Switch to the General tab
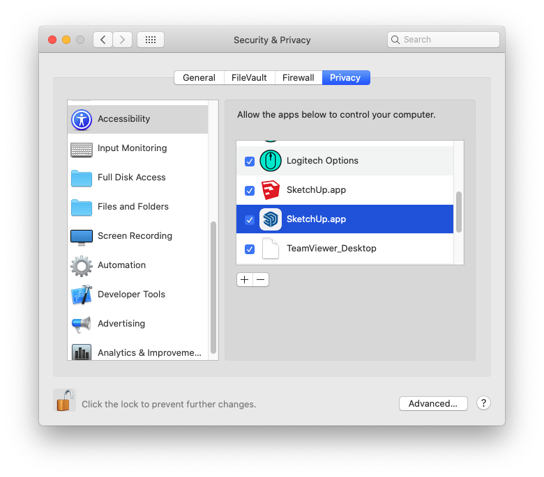Viewport: 544px width, 477px height. click(199, 77)
